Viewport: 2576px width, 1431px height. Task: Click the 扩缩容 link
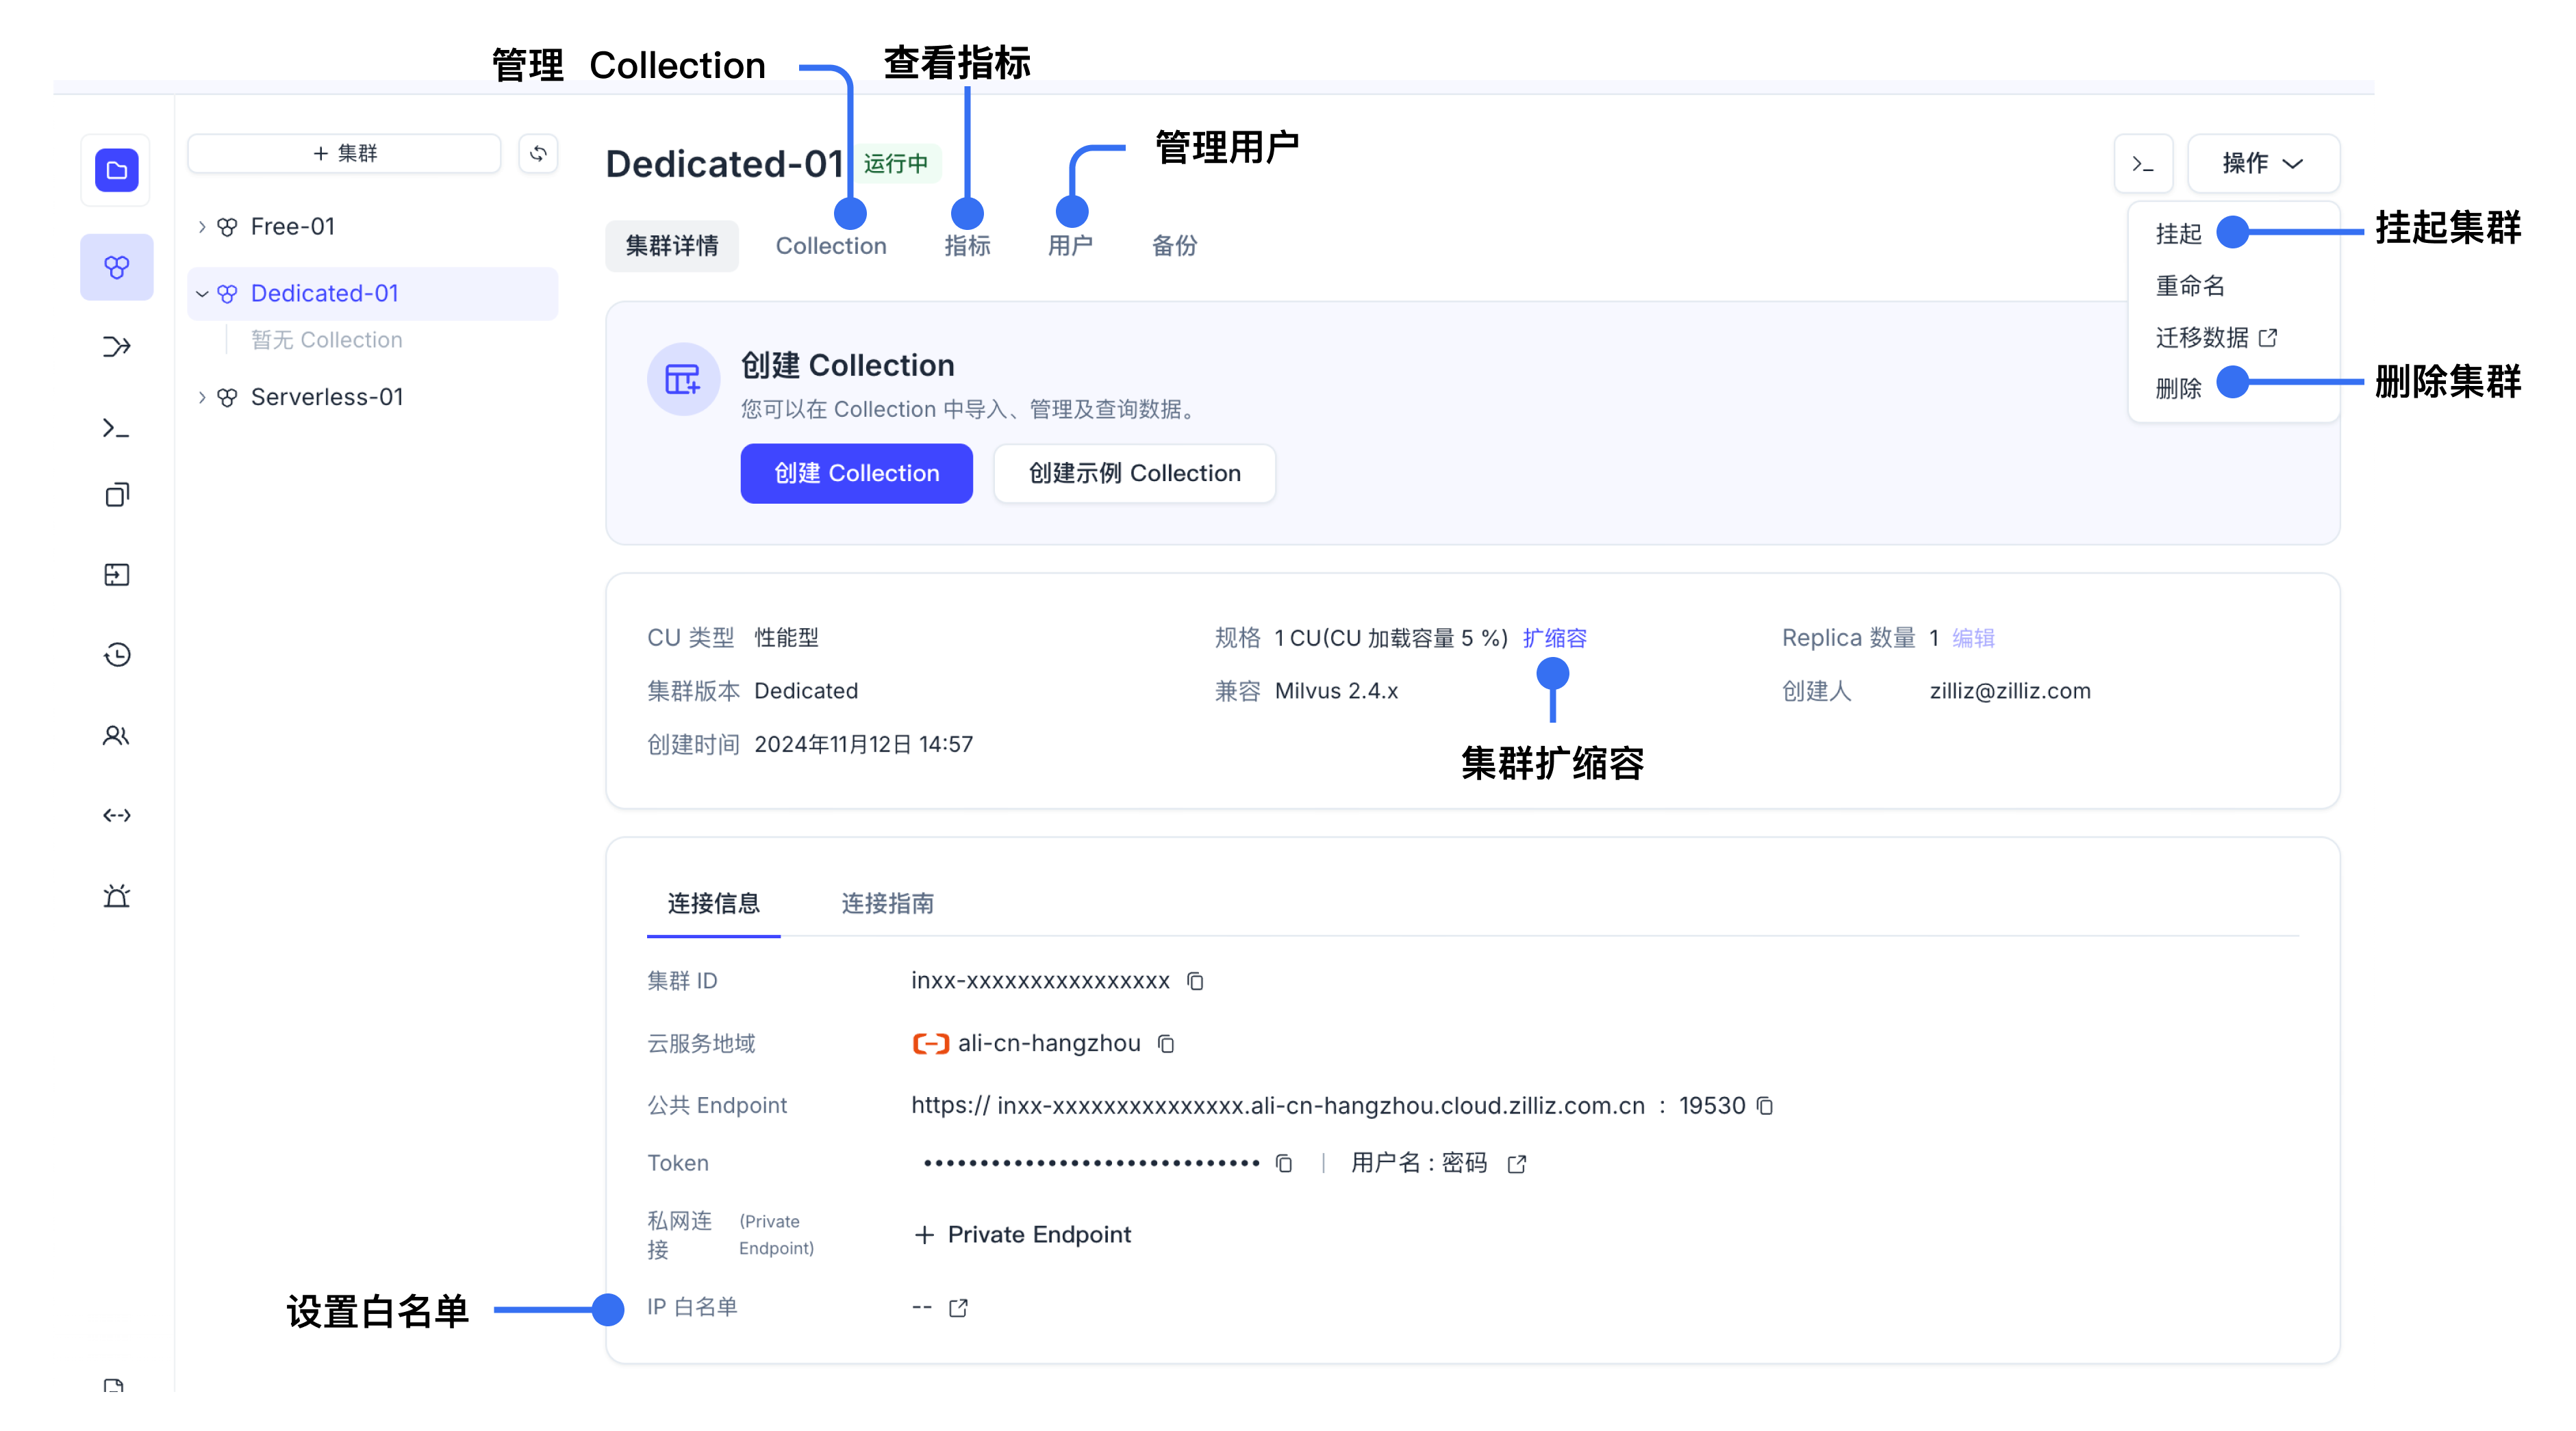coord(1554,639)
